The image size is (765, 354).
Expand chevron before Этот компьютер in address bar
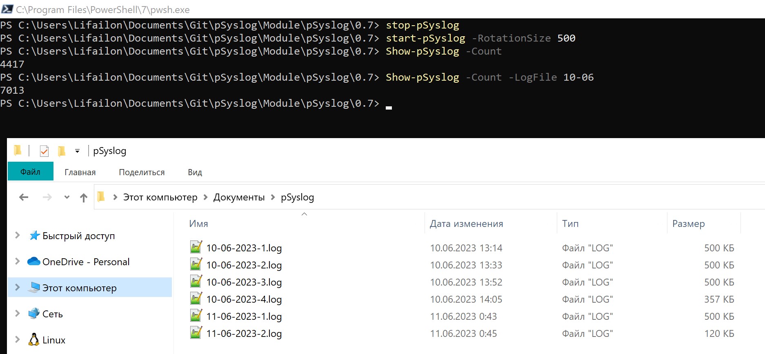[x=115, y=197]
